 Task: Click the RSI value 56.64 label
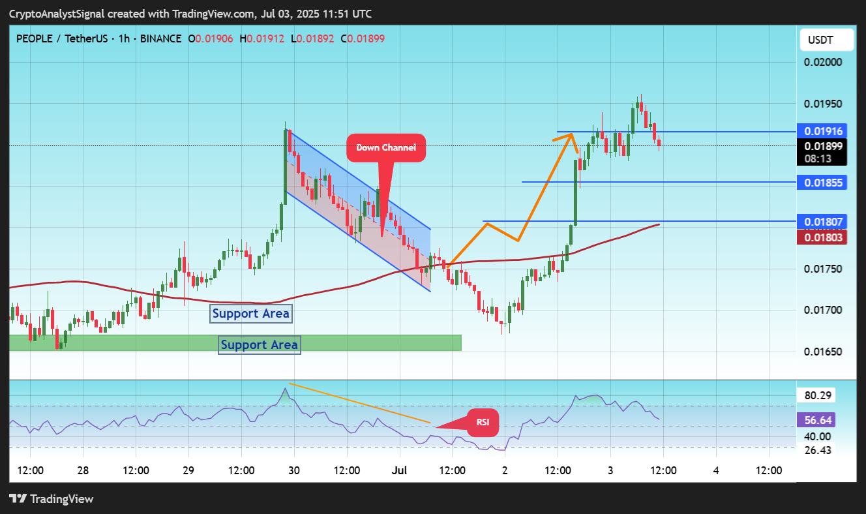pos(816,419)
